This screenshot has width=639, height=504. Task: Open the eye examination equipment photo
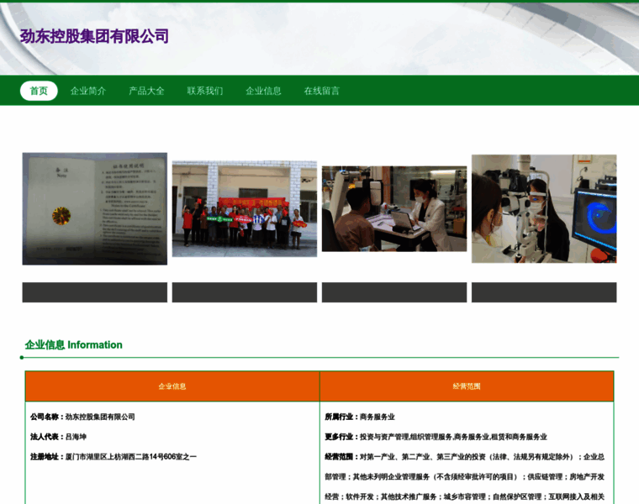(544, 209)
